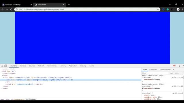Toggle the :hov element state button
Screen dimensions: 184x103
click(x=172, y=73)
